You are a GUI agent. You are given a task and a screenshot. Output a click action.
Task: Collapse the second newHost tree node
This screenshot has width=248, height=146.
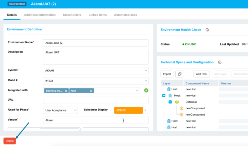coord(164,96)
